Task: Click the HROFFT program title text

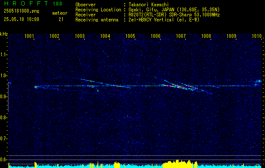Action: [x=26, y=3]
